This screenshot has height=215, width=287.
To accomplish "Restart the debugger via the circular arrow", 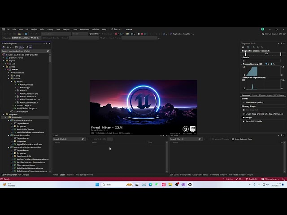I will point(145,34).
